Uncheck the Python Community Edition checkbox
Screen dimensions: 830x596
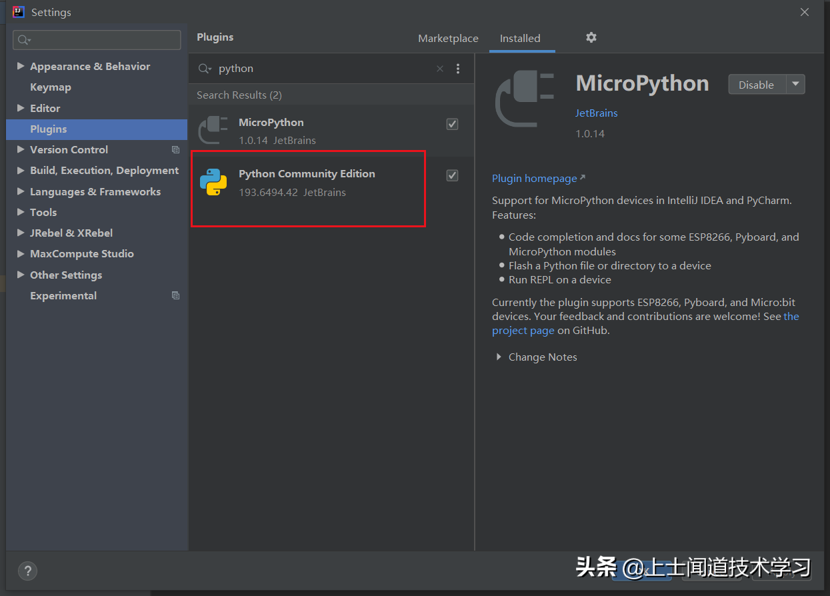click(x=452, y=175)
